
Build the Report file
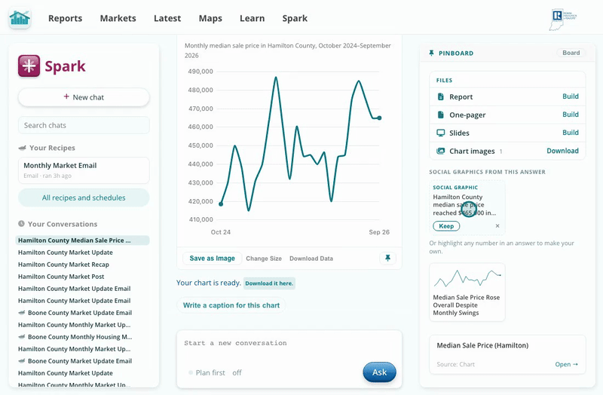(x=571, y=96)
